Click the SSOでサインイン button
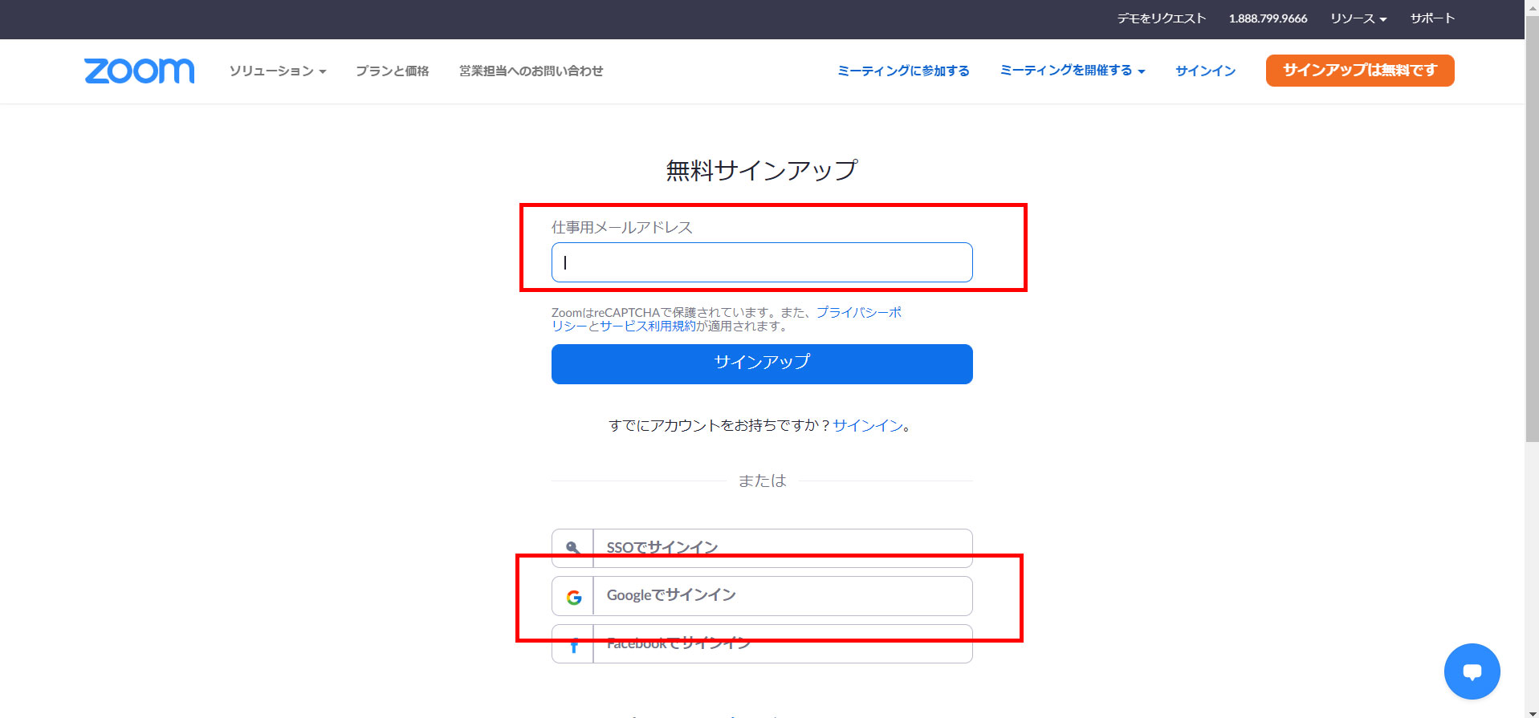1539x718 pixels. tap(762, 548)
